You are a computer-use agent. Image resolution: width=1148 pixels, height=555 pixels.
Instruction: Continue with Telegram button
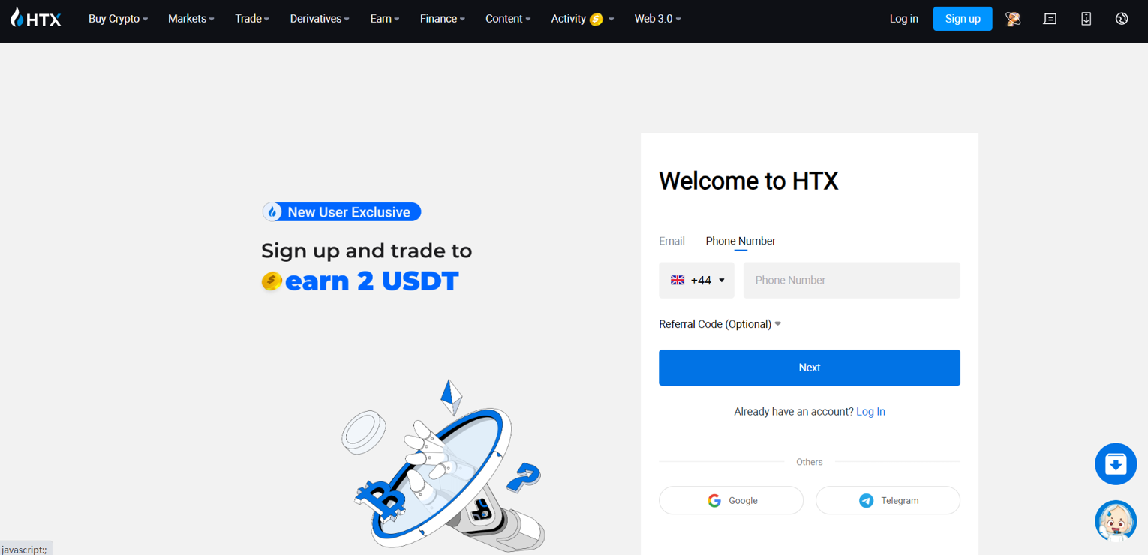point(888,500)
